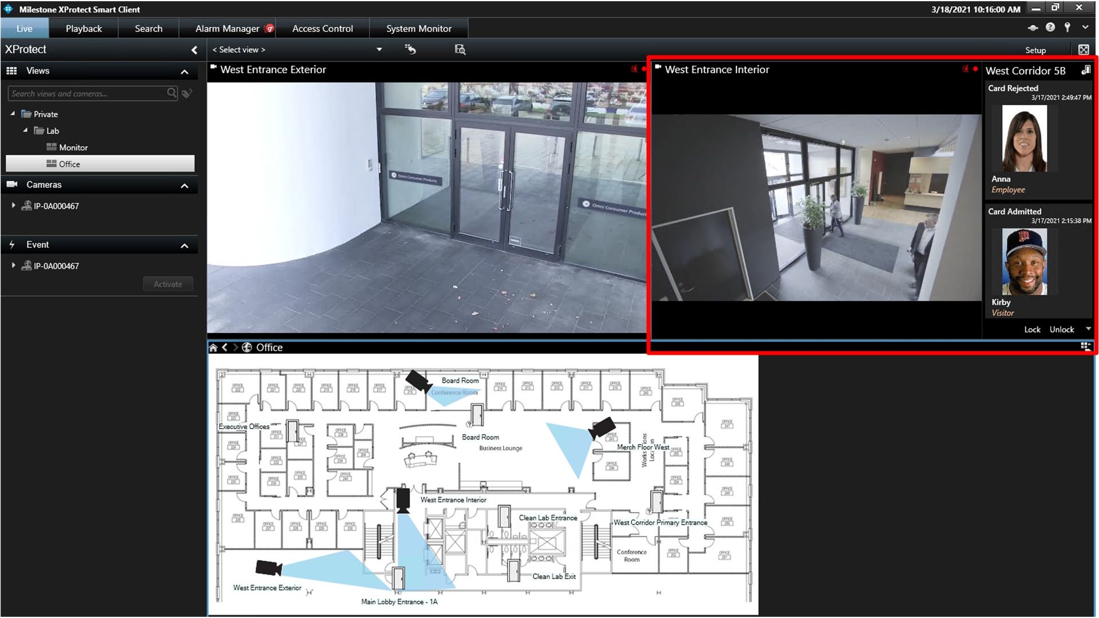This screenshot has width=1099, height=618.
Task: Toggle full screen mode icon
Action: pos(1084,50)
